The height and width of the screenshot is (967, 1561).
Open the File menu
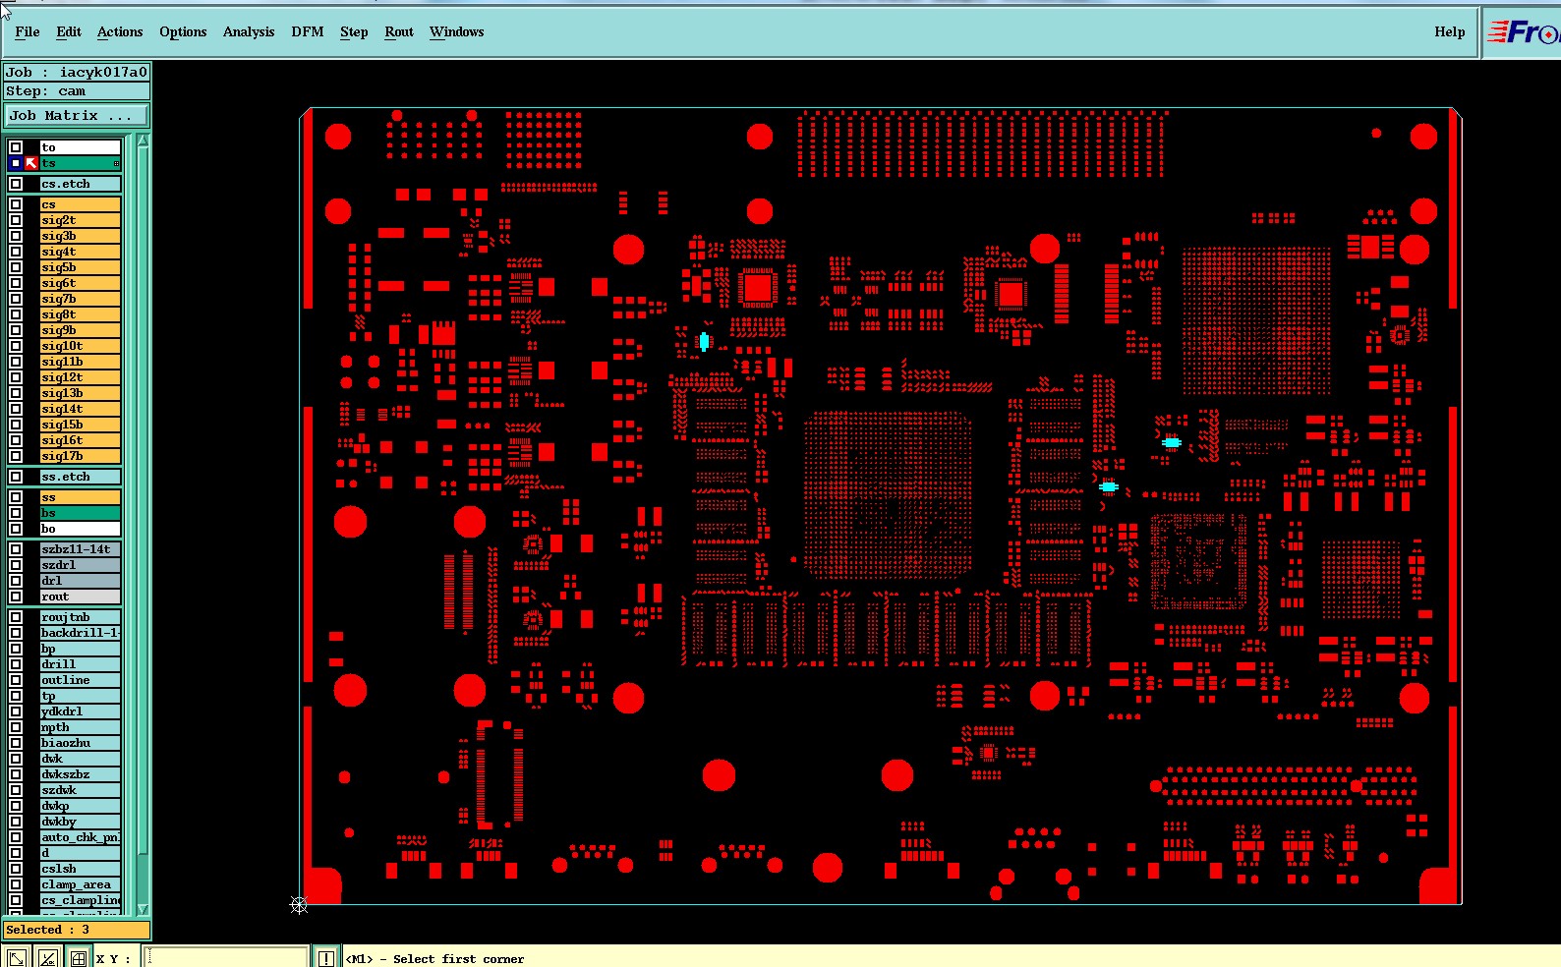click(28, 31)
